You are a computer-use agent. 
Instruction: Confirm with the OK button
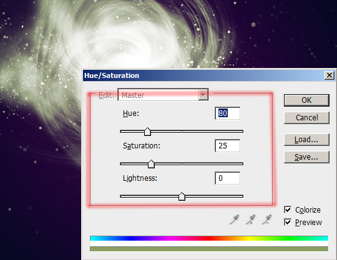click(x=306, y=100)
